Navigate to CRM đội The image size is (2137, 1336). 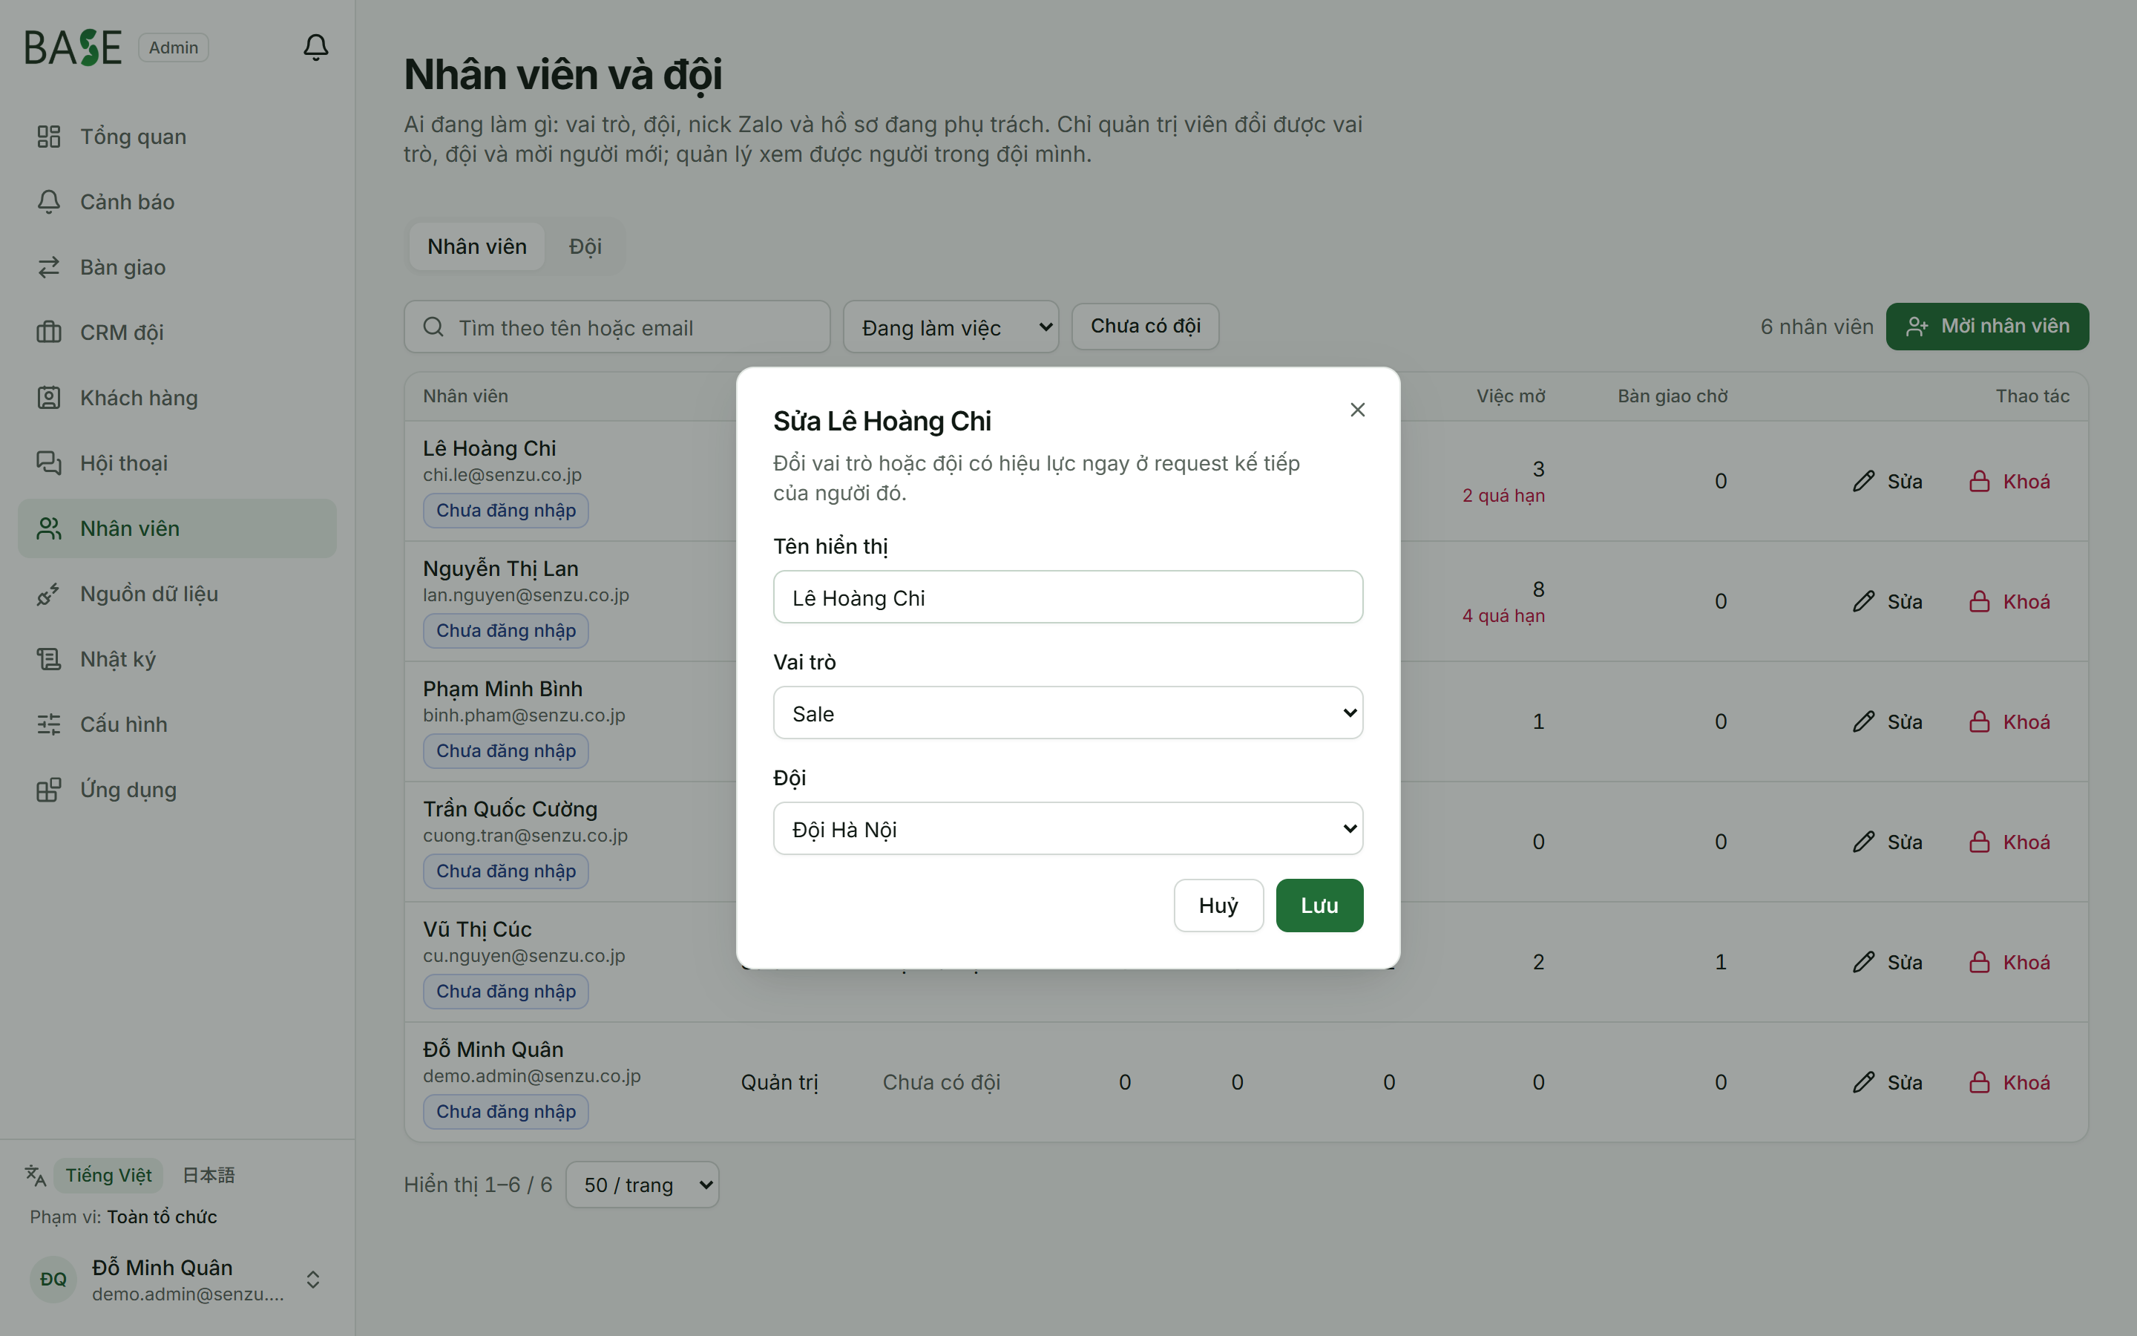[177, 333]
